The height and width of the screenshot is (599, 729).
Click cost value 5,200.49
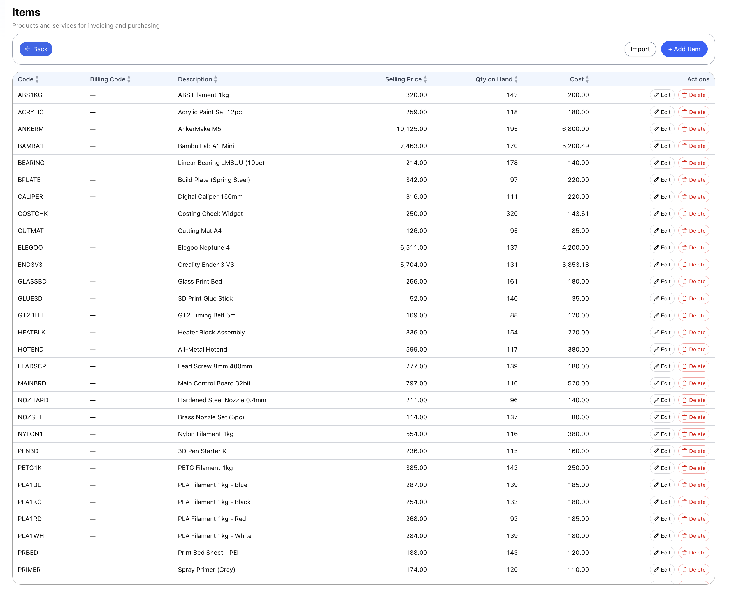pos(575,146)
